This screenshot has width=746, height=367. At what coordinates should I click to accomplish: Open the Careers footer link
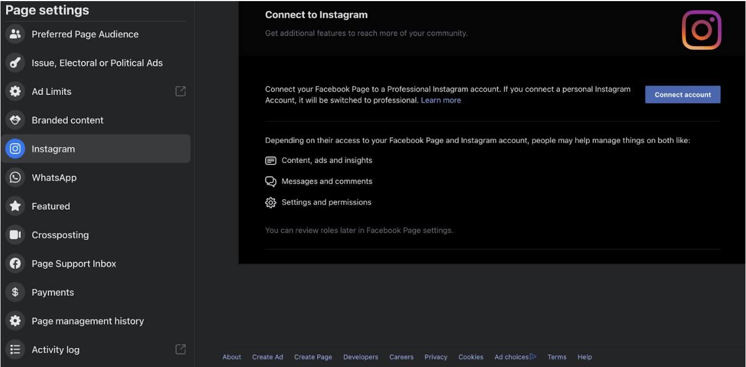point(401,357)
